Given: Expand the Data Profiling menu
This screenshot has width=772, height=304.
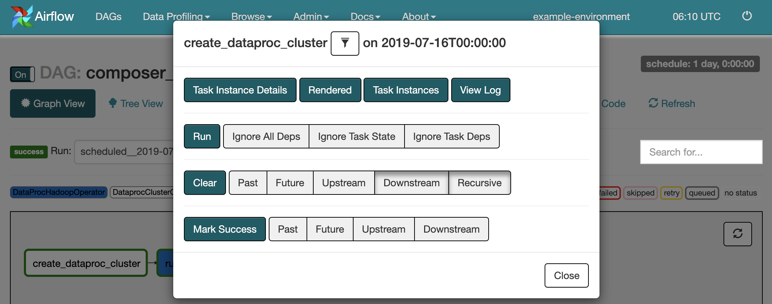Looking at the screenshot, I should pyautogui.click(x=176, y=16).
